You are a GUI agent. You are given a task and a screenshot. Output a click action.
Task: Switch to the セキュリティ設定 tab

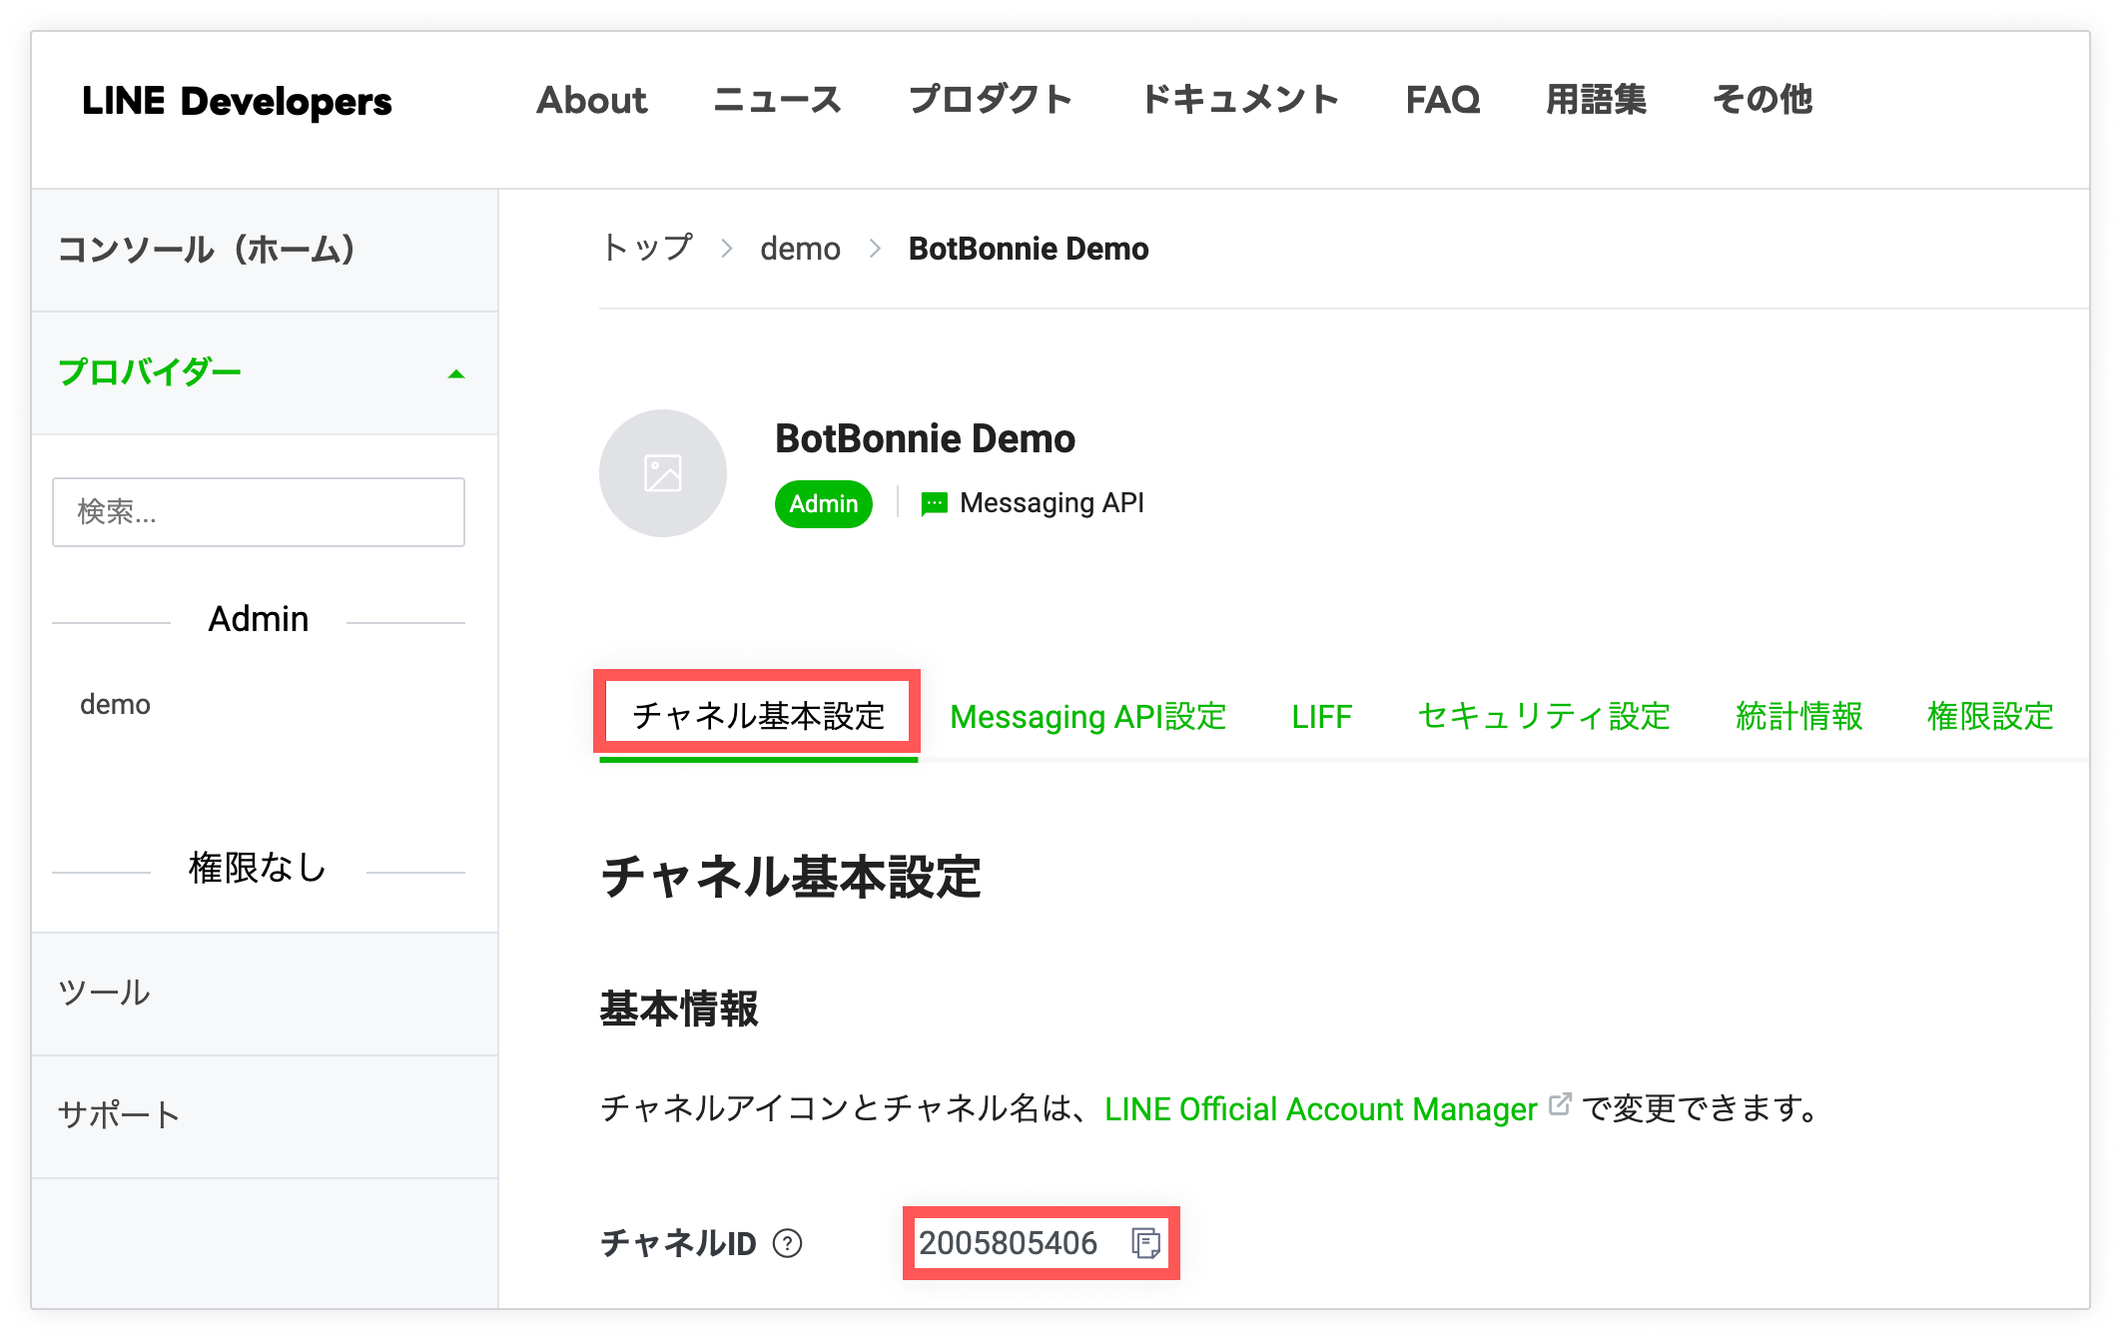pyautogui.click(x=1543, y=717)
